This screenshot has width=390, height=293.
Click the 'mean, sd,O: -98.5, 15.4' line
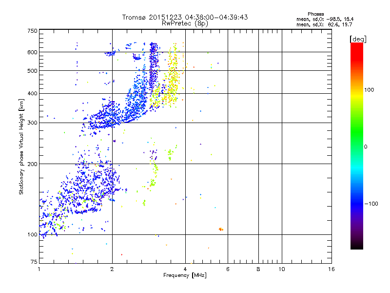[325, 19]
